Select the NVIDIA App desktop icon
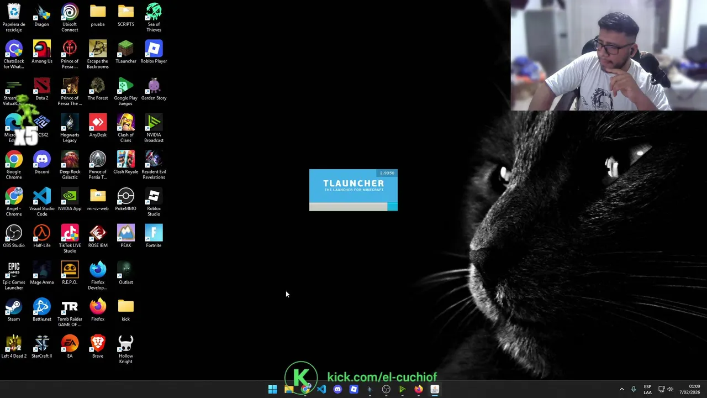Image resolution: width=707 pixels, height=398 pixels. point(70,200)
